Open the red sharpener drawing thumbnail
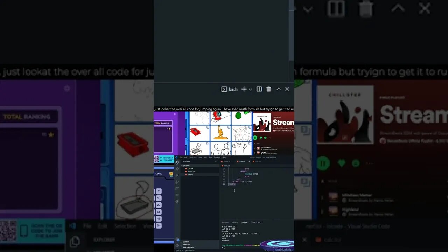The height and width of the screenshot is (252, 448). click(199, 133)
